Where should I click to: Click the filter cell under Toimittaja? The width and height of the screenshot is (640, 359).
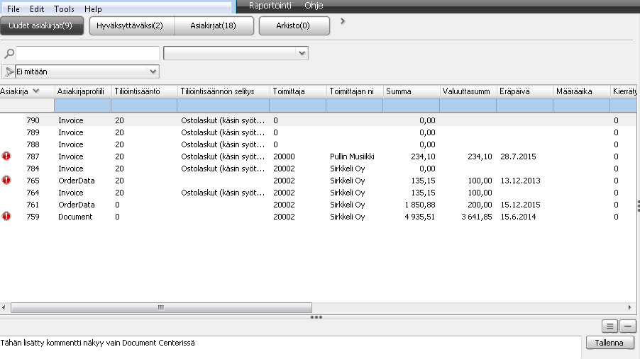pos(298,105)
